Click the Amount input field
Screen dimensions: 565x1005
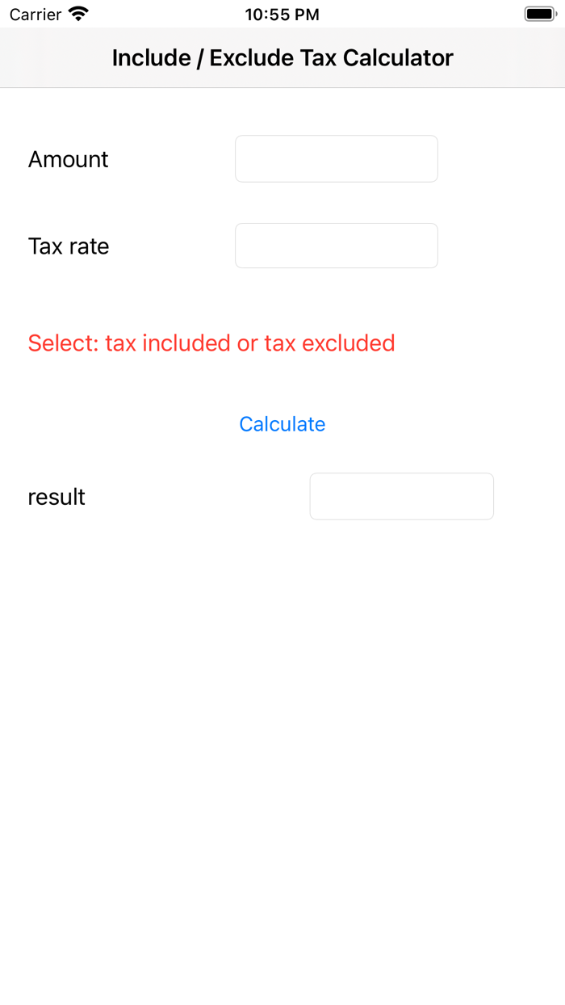click(x=336, y=158)
